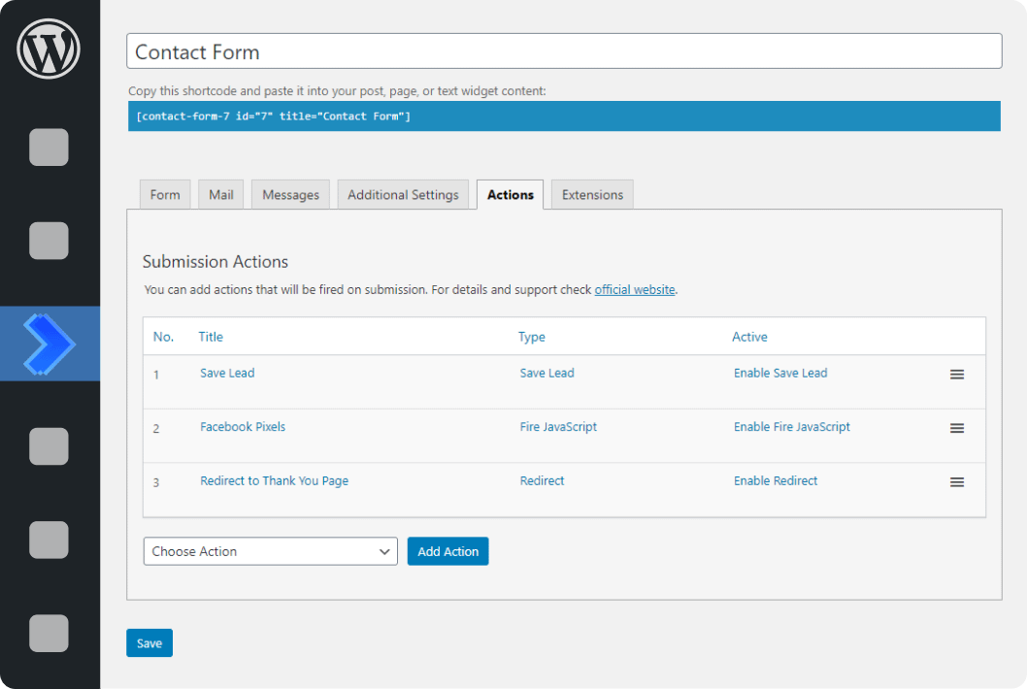The width and height of the screenshot is (1027, 689).
Task: Toggle Enable Redirect
Action: 775,479
